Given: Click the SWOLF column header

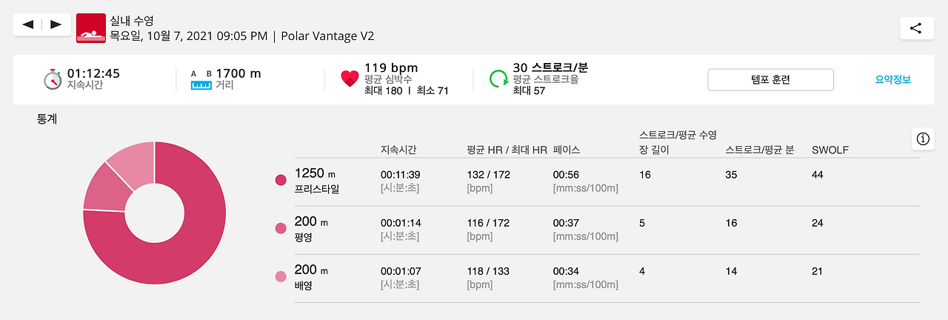Looking at the screenshot, I should (x=830, y=150).
